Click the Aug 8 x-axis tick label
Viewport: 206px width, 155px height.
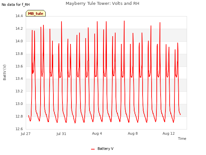click(x=133, y=133)
